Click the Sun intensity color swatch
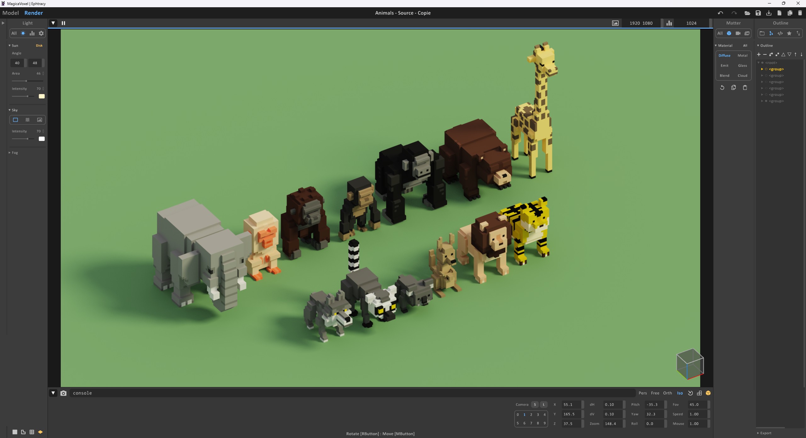Screen dimensions: 806x438 [x=42, y=96]
